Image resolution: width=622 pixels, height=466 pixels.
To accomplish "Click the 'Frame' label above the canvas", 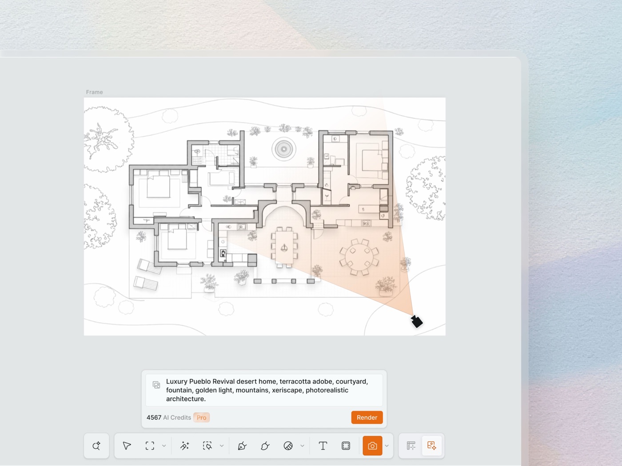I will click(x=94, y=92).
